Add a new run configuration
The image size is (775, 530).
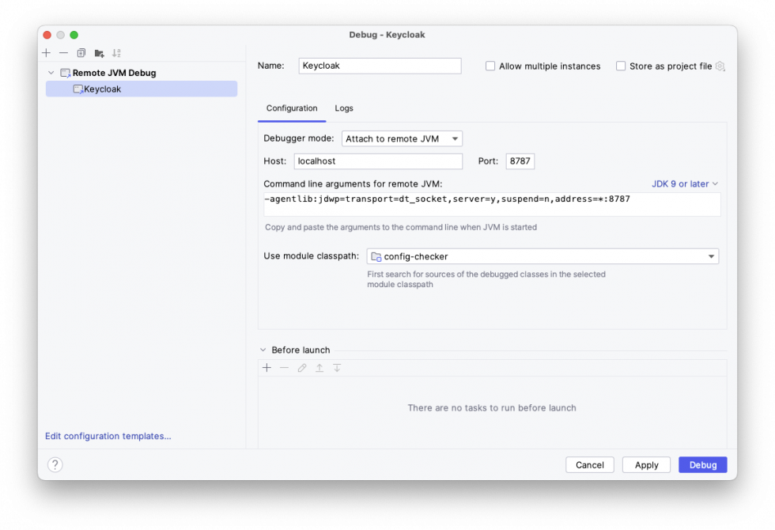pos(46,53)
